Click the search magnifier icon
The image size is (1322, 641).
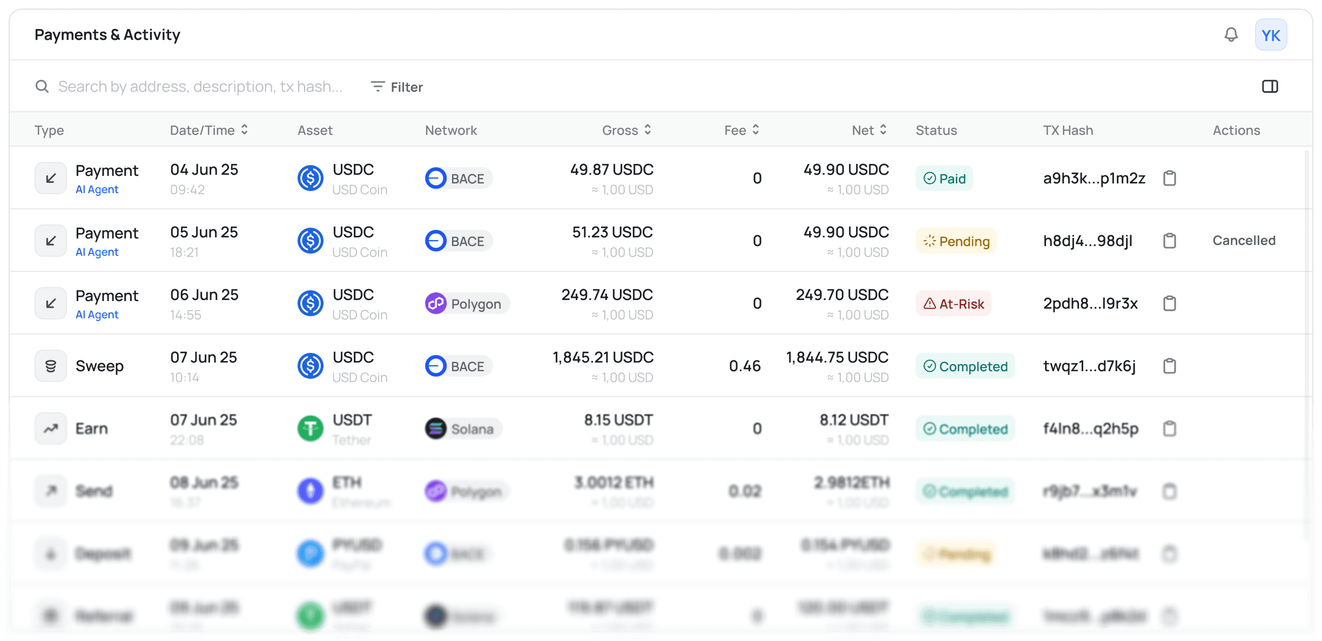tap(42, 86)
